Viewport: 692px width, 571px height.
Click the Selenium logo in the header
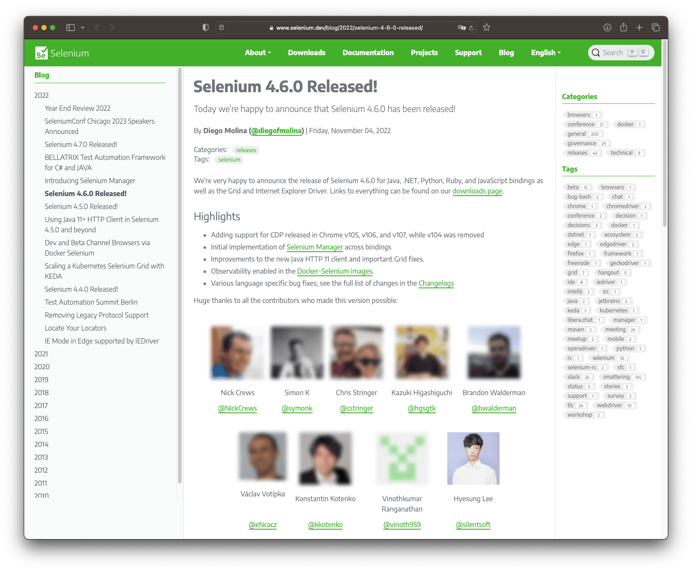click(62, 53)
